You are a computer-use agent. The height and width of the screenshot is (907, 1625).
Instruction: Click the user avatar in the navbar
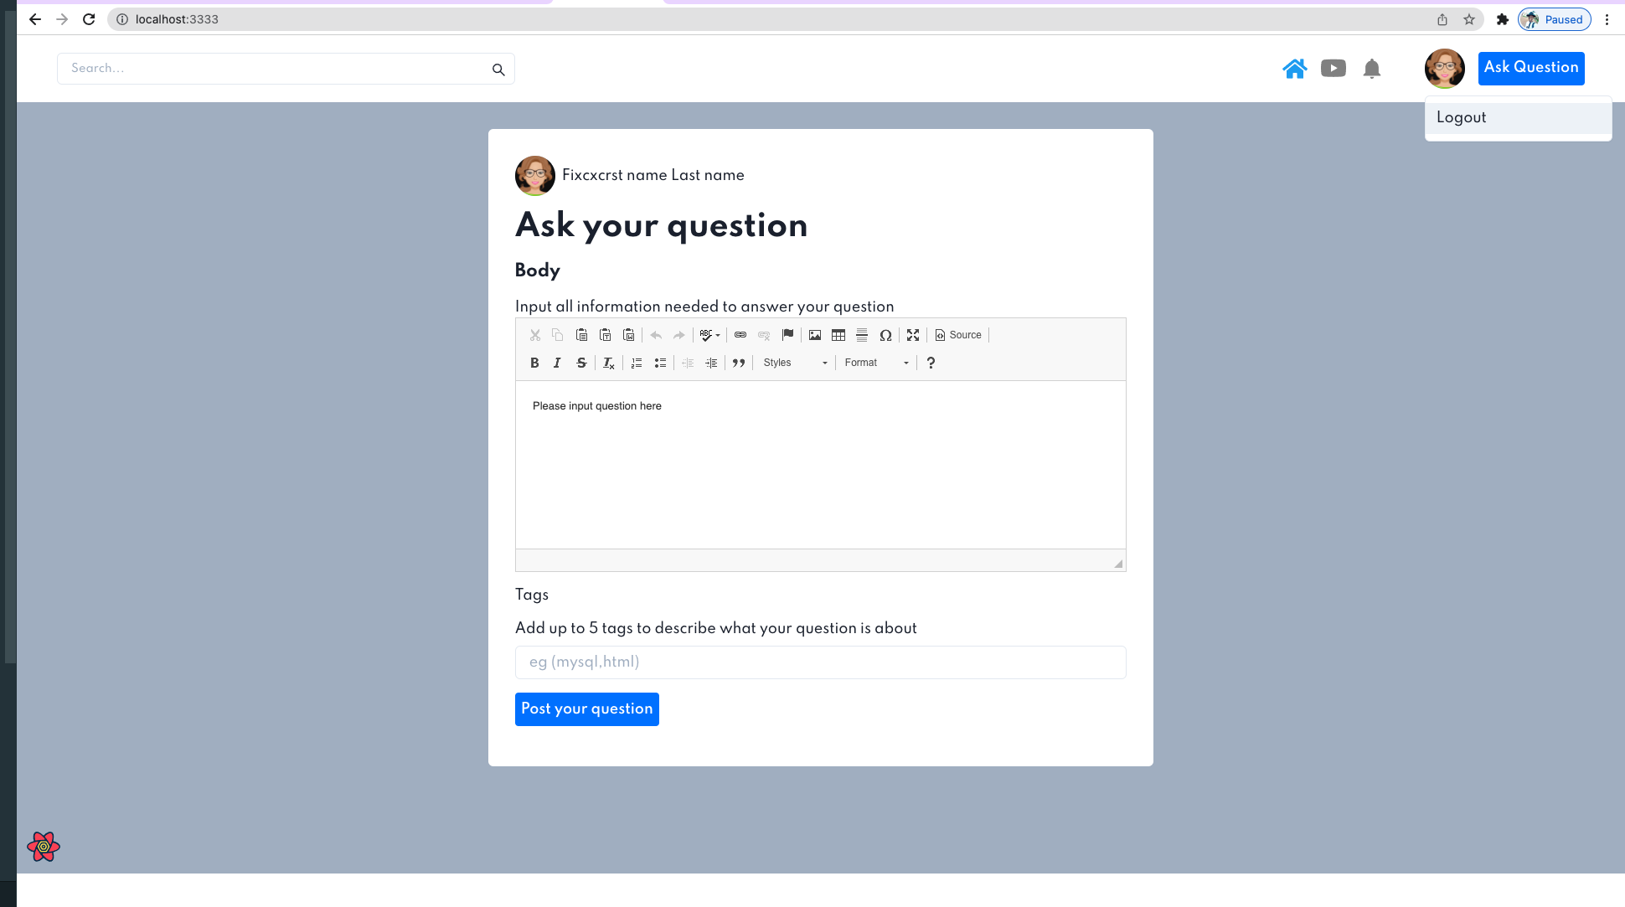tap(1444, 69)
